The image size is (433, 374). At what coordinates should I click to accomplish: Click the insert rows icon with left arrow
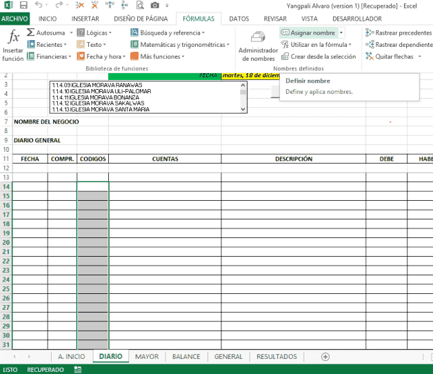coord(125,5)
